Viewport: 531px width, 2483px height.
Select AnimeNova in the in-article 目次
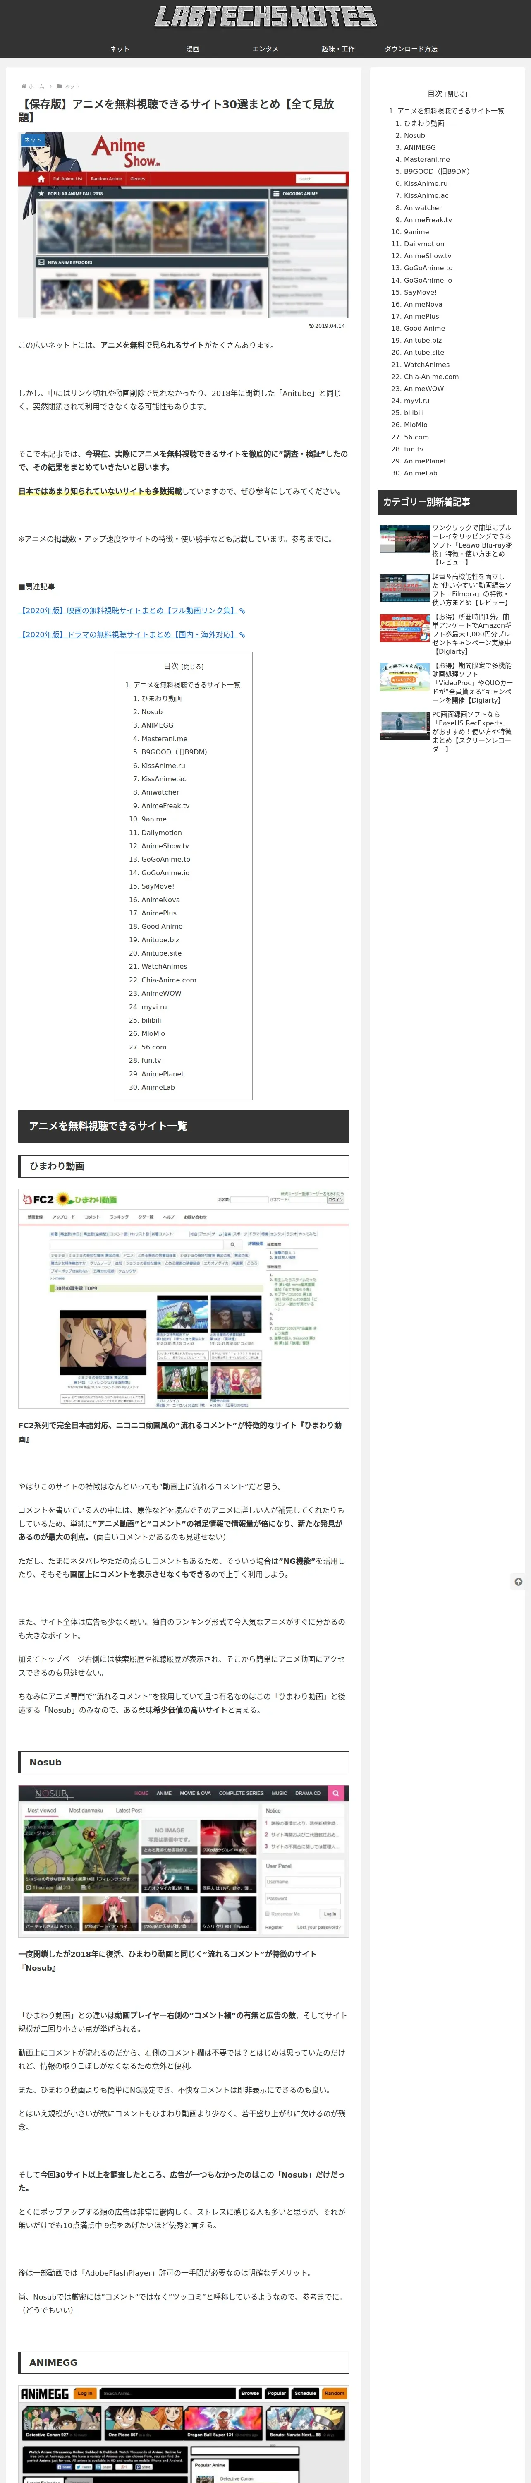click(161, 899)
